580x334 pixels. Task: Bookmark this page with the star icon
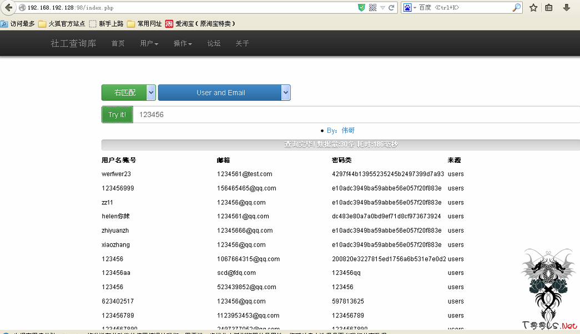click(x=533, y=8)
